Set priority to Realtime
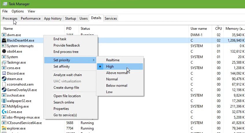 [120, 60]
